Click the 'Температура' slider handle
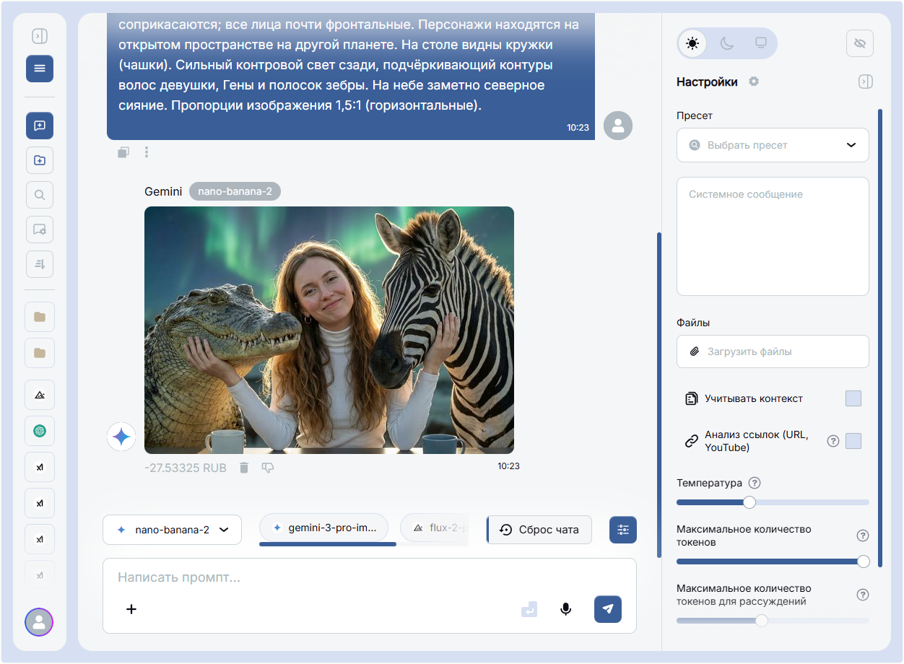The image size is (904, 664). pyautogui.click(x=749, y=502)
